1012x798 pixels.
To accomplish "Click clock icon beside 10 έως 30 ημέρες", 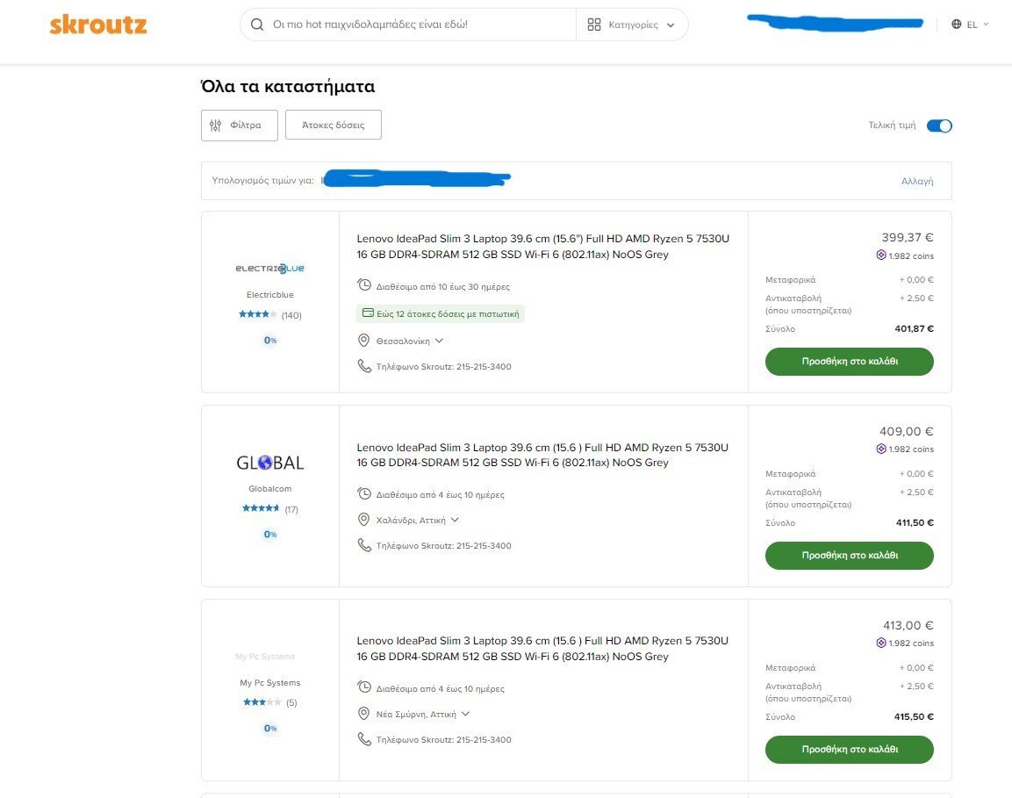I will (364, 285).
